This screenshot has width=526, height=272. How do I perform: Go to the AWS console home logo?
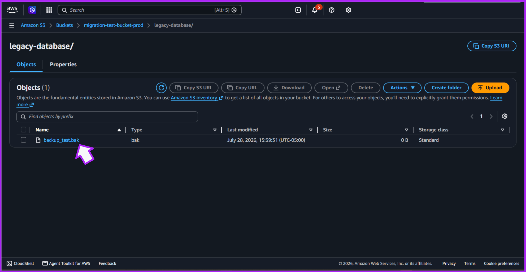12,10
